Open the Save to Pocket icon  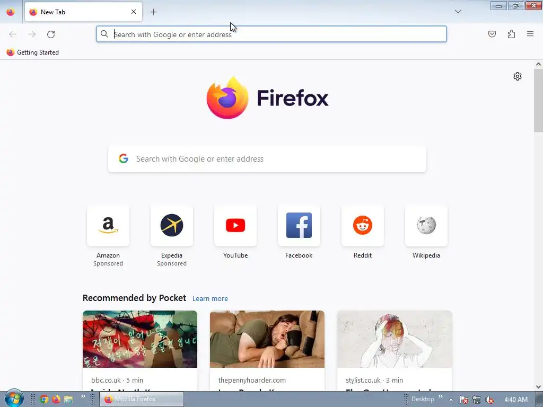[x=492, y=34]
